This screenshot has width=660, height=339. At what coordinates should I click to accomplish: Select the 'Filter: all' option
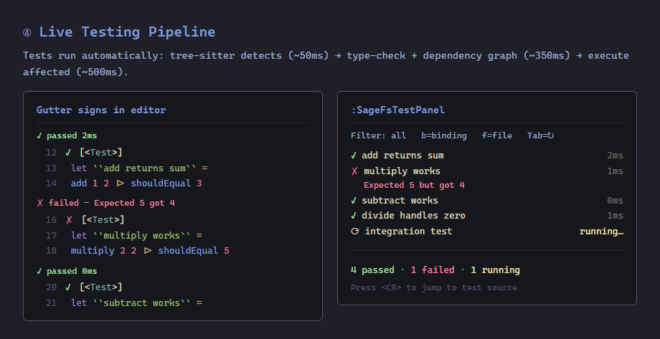(378, 135)
